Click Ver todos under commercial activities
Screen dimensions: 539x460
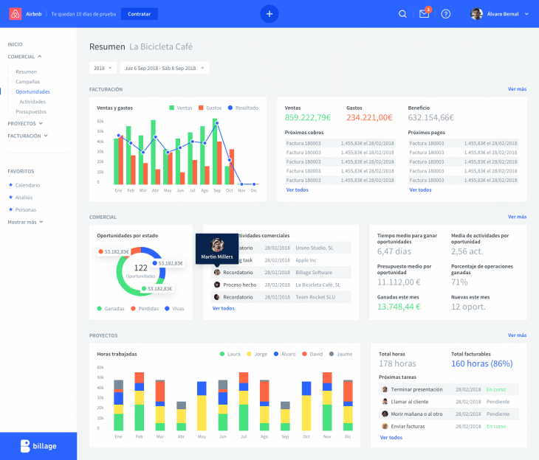pyautogui.click(x=224, y=308)
